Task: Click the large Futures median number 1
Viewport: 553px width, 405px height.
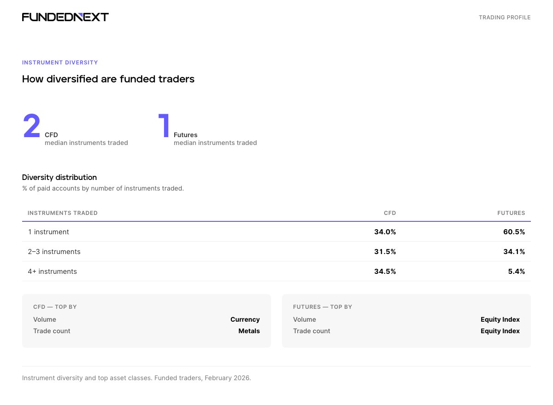Action: tap(164, 126)
